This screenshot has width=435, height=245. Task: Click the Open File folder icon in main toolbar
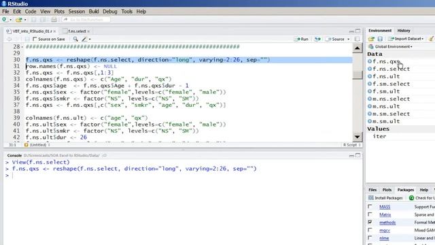click(x=18, y=20)
